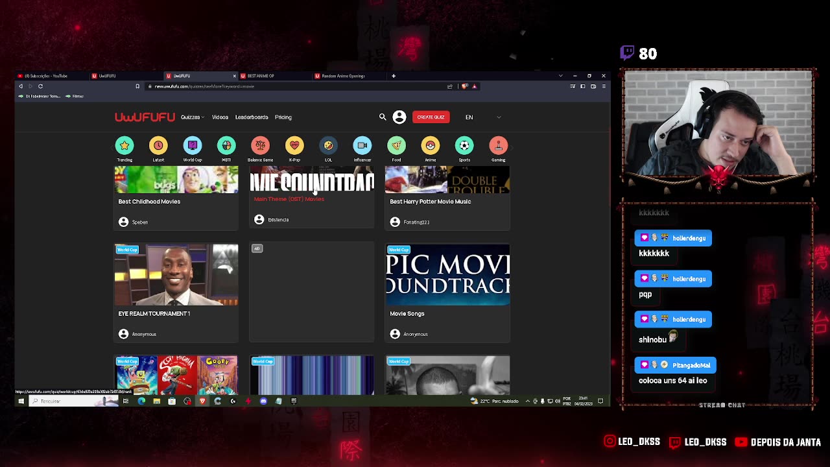
Task: Open the Pricing page
Action: click(283, 117)
